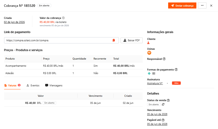Click the Quantidade column header
This screenshot has width=218, height=129.
pyautogui.click(x=79, y=59)
